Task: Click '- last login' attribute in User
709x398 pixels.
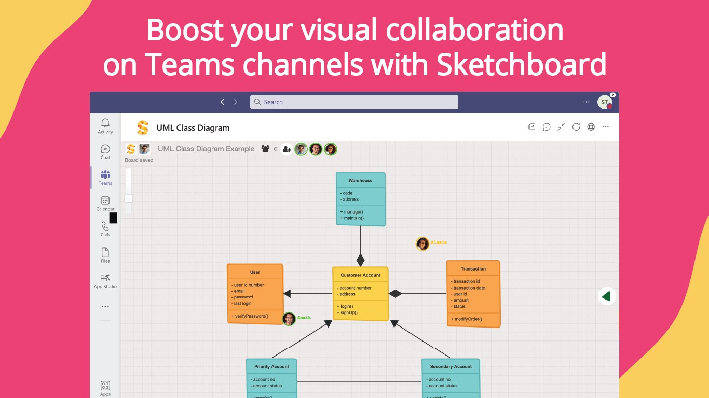Action: (x=241, y=304)
